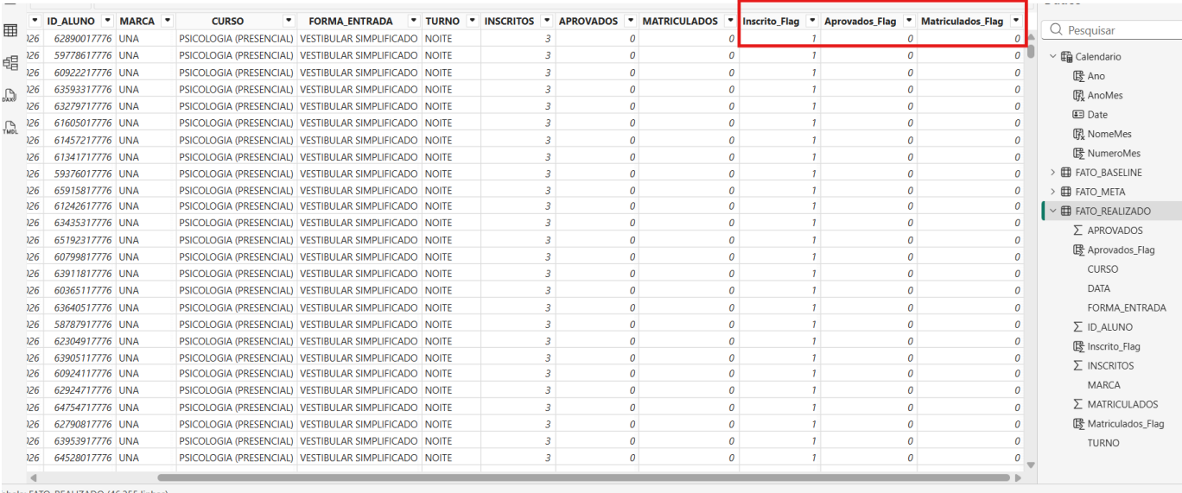Click the column icon beside Aprovados_Flag field
The height and width of the screenshot is (493, 1182).
pyautogui.click(x=1079, y=250)
